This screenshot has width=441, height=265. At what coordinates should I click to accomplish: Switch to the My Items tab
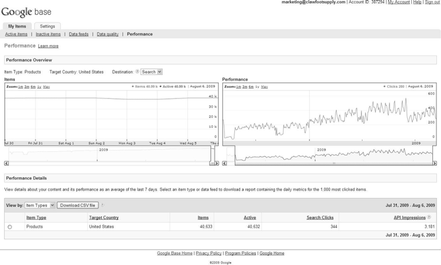tap(17, 26)
